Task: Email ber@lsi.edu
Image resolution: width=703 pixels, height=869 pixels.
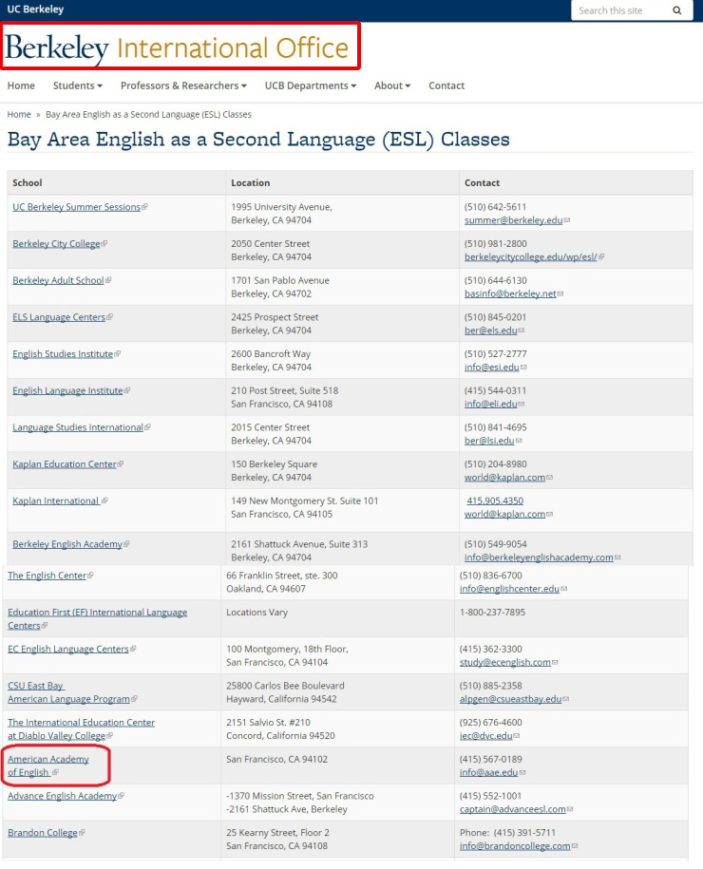Action: point(489,441)
